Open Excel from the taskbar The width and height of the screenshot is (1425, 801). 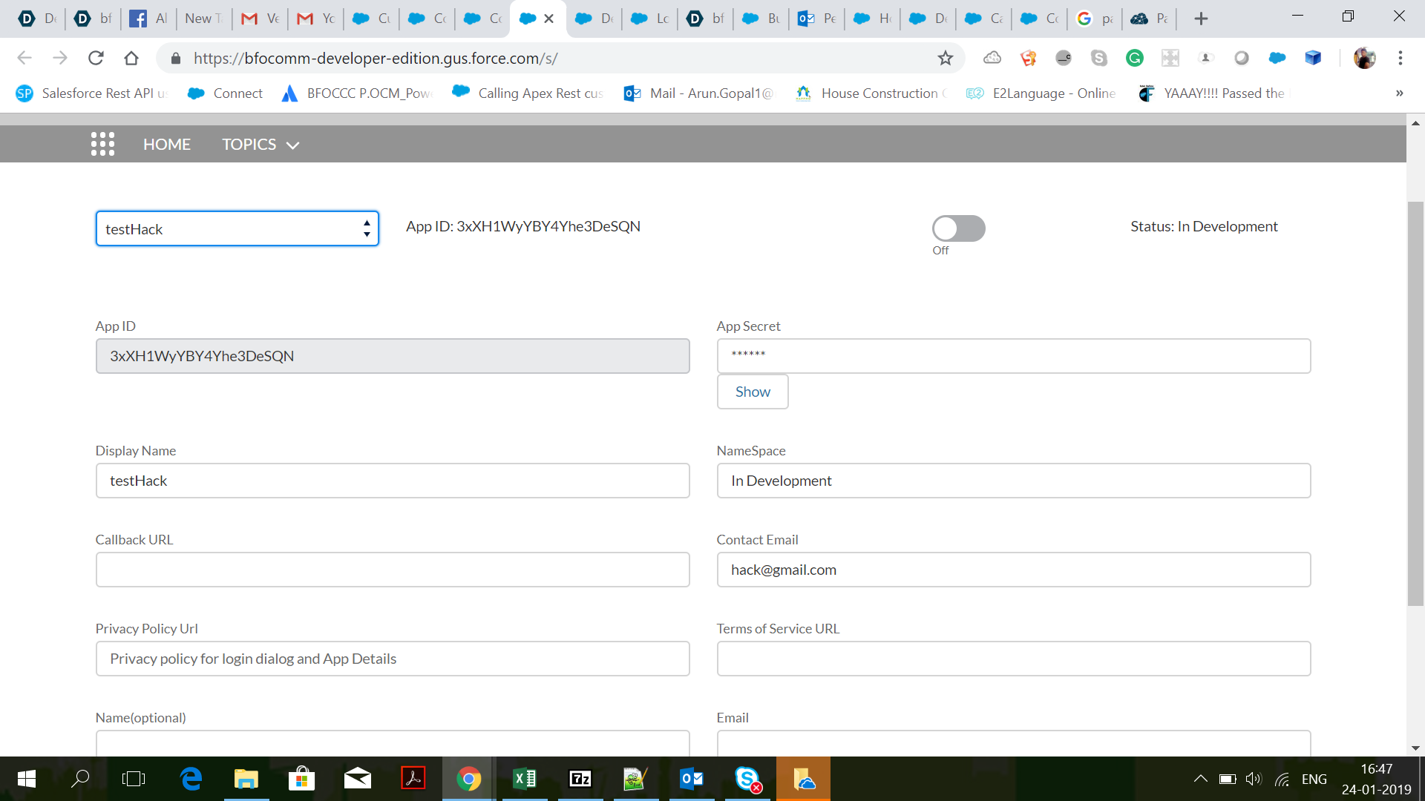pyautogui.click(x=525, y=778)
